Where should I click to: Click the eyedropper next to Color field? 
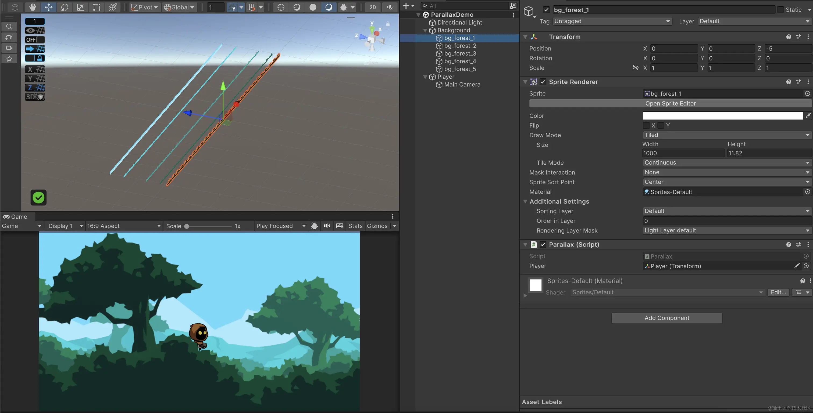coord(808,116)
